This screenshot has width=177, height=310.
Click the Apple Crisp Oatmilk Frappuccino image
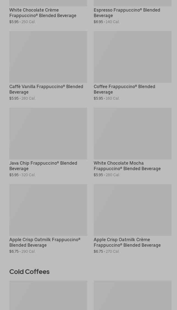tap(48, 210)
